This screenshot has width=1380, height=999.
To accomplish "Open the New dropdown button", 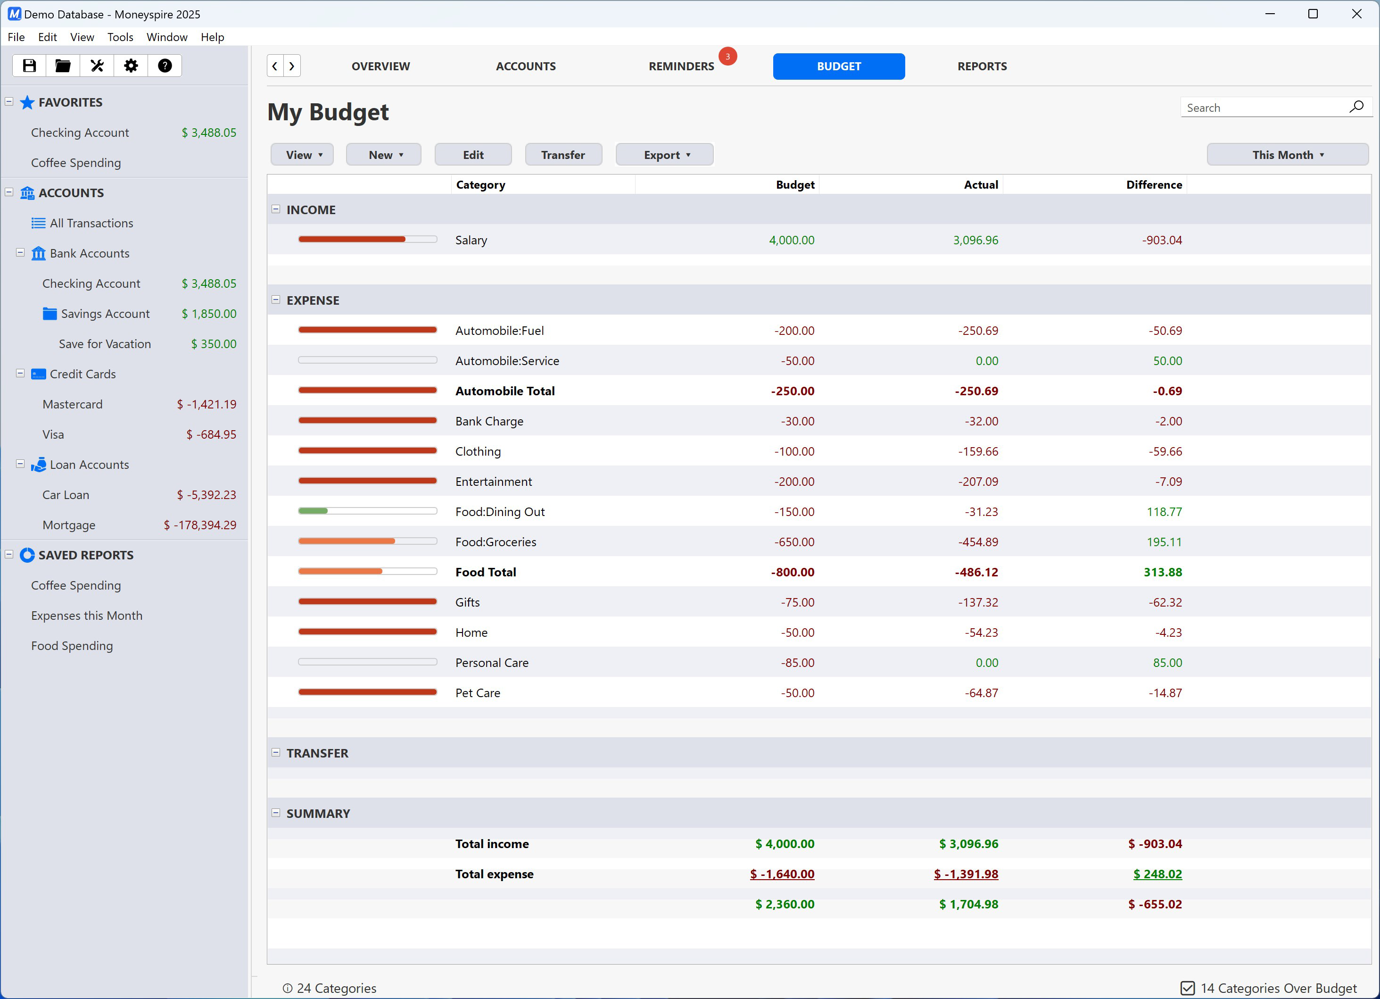I will pos(384,155).
